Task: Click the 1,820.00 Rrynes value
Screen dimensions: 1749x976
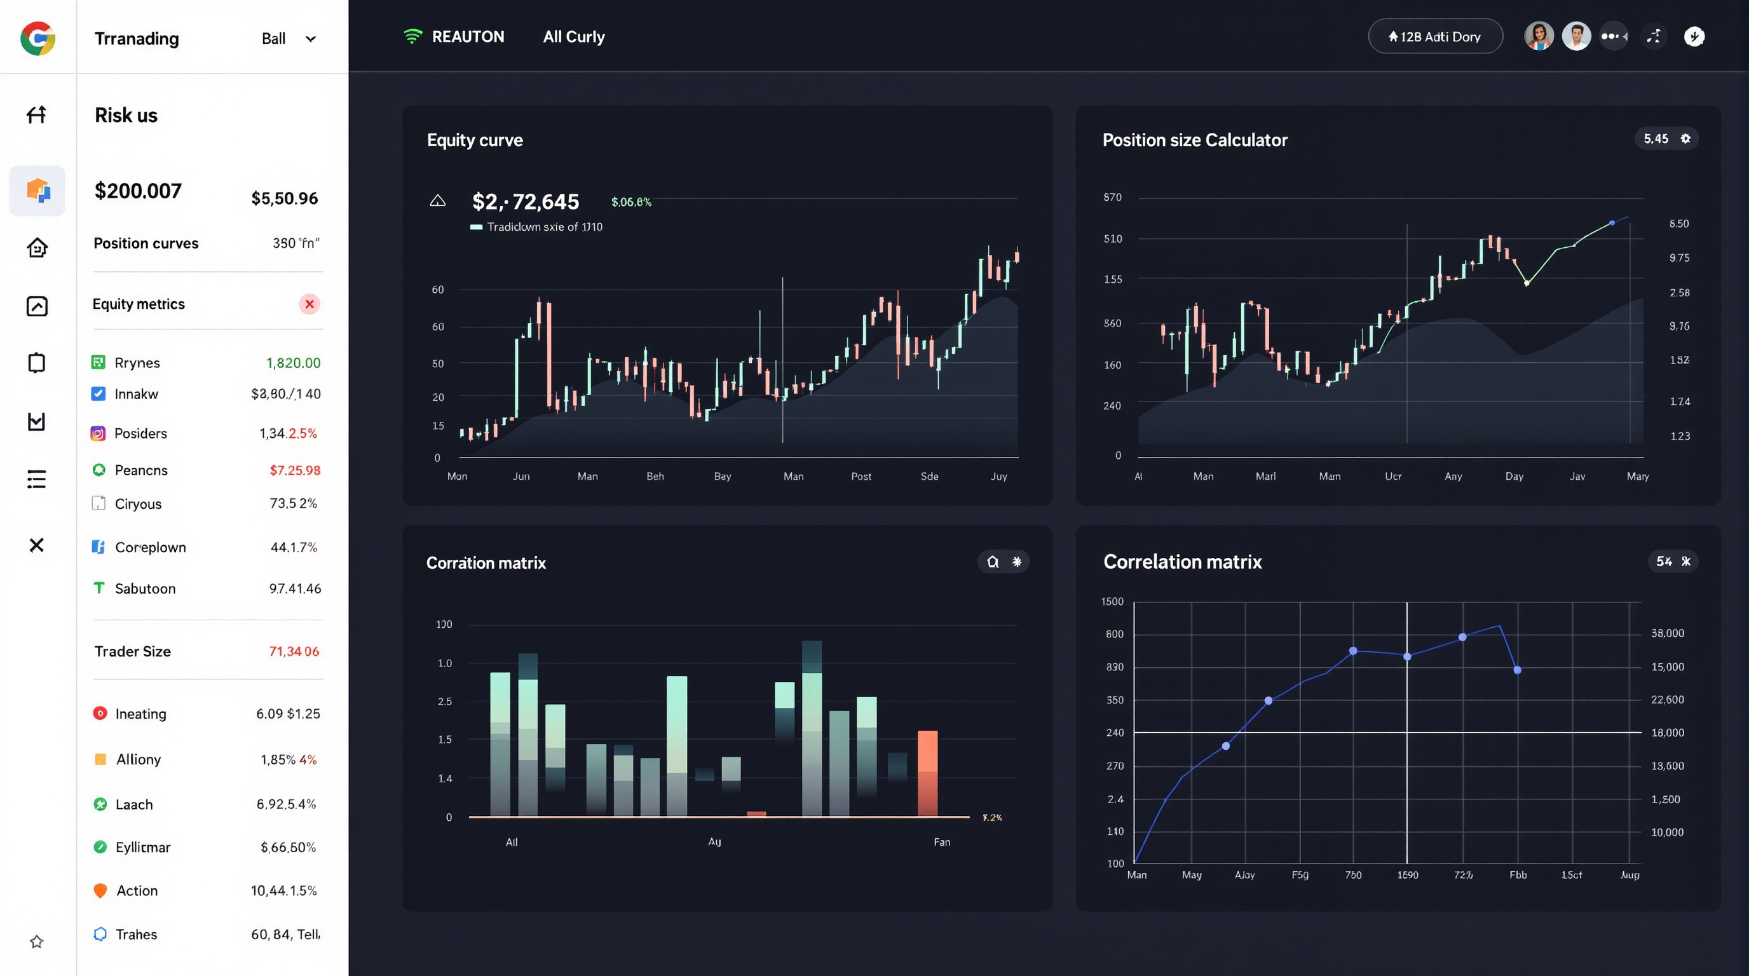Action: 294,362
